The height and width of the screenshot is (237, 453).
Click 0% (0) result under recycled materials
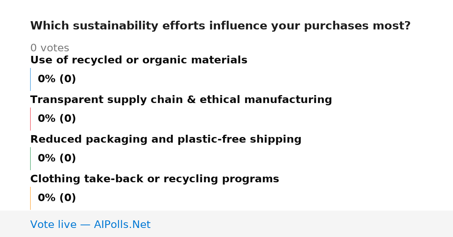(57, 79)
